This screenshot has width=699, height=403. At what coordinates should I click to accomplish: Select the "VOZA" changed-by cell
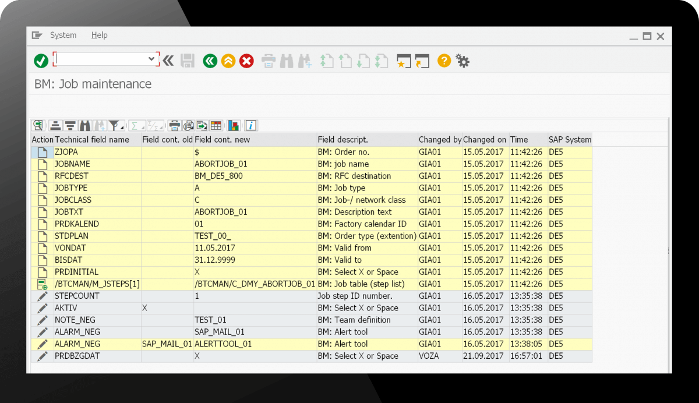pos(440,356)
